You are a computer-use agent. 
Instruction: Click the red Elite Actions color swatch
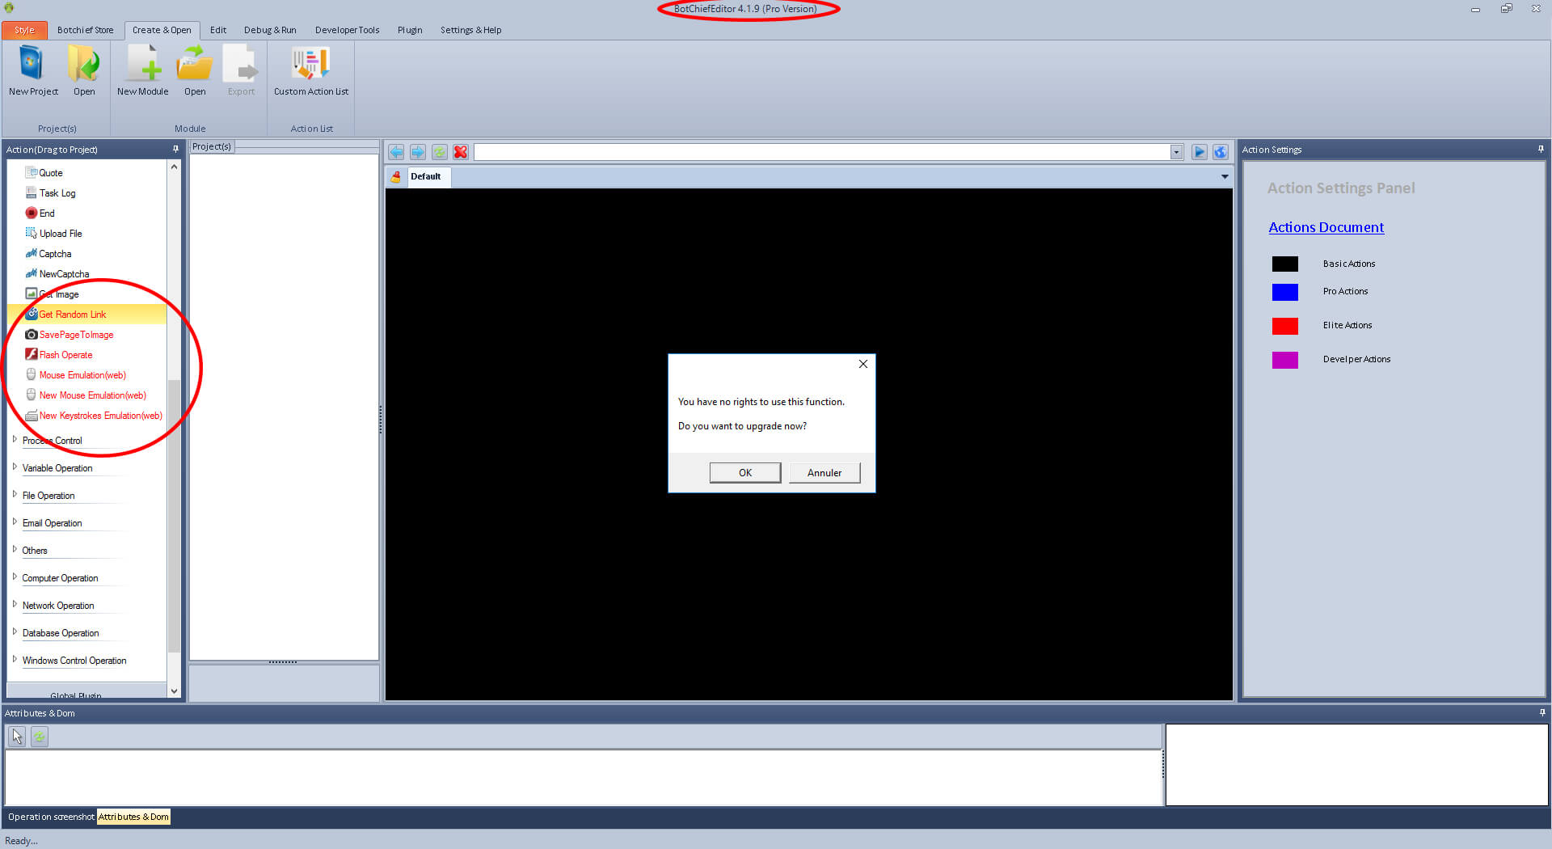1284,326
